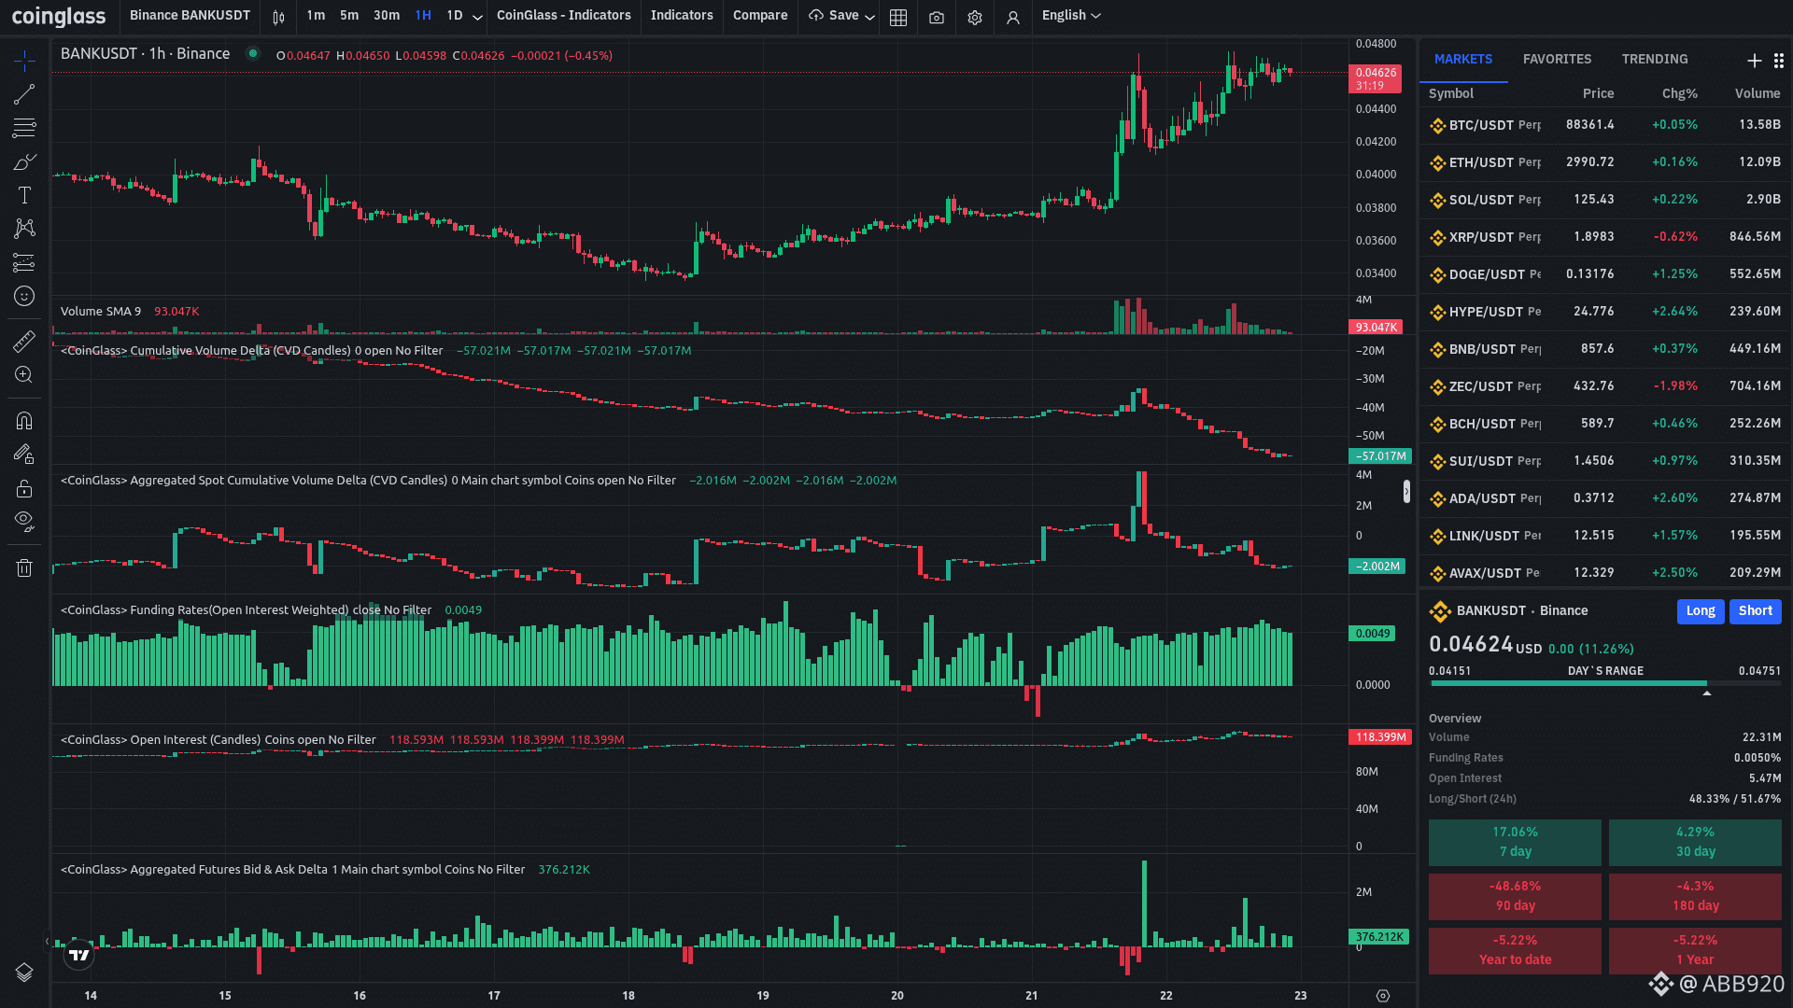Open the layout grid icon
Viewport: 1793px width, 1008px height.
click(898, 17)
